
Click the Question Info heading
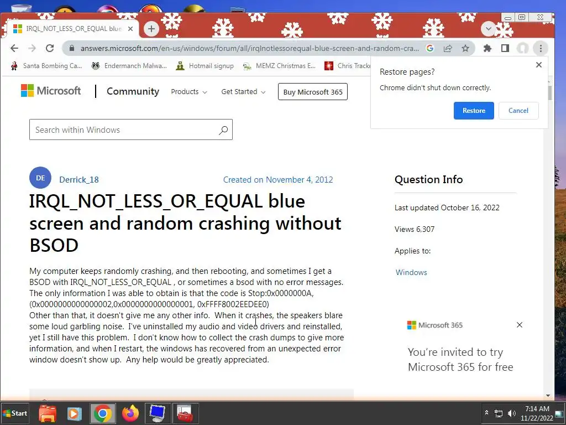(x=428, y=179)
